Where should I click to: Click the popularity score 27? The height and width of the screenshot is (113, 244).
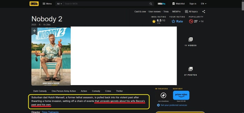[196, 21]
